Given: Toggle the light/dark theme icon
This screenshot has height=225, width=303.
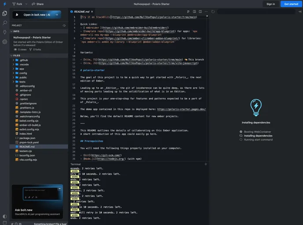Looking at the screenshot, I should point(5,216).
